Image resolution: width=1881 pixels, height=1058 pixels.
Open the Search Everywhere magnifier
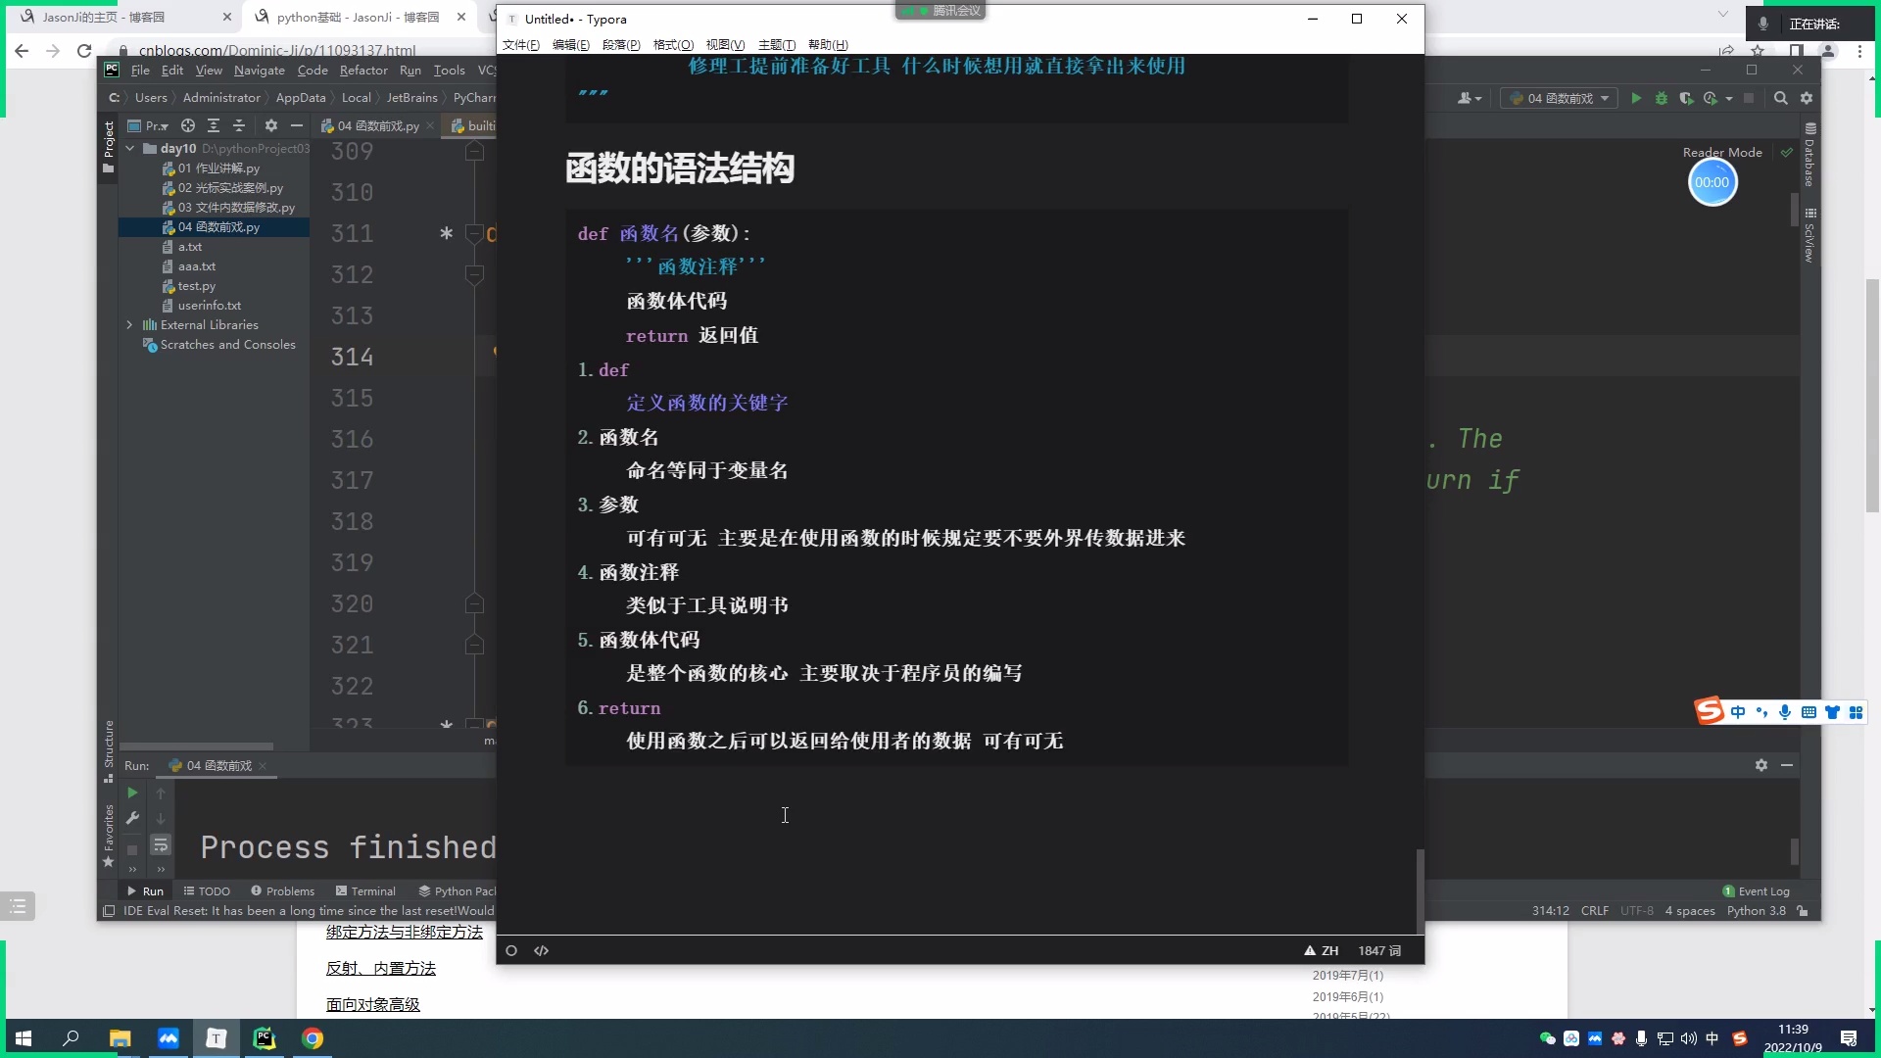click(1781, 98)
